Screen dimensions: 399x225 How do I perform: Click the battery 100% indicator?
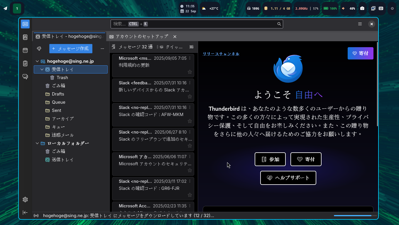[x=330, y=8]
